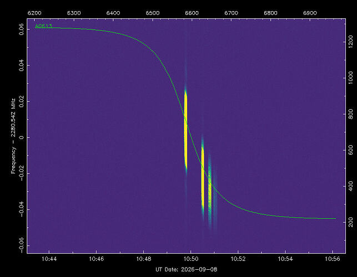357x277 pixels.
Task: Click the tallest yellow signal burst near 10:50
Action: coord(185,130)
